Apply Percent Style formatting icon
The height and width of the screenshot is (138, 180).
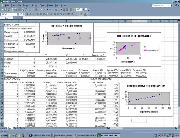click(x=55, y=14)
